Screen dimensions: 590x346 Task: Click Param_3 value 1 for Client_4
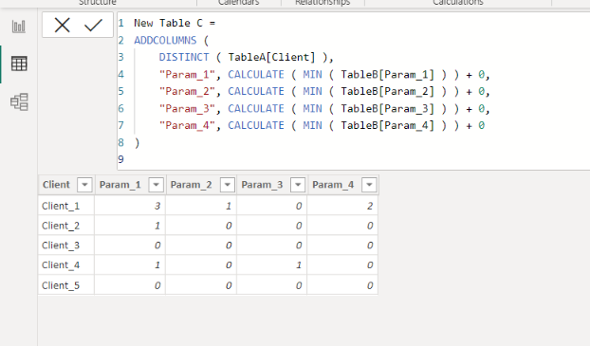point(271,264)
